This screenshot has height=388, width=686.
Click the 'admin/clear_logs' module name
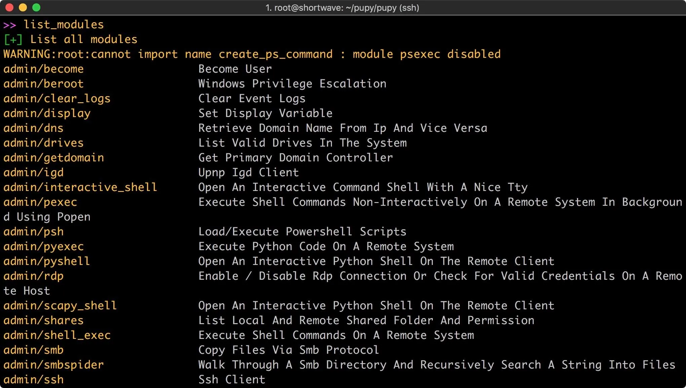tap(57, 99)
